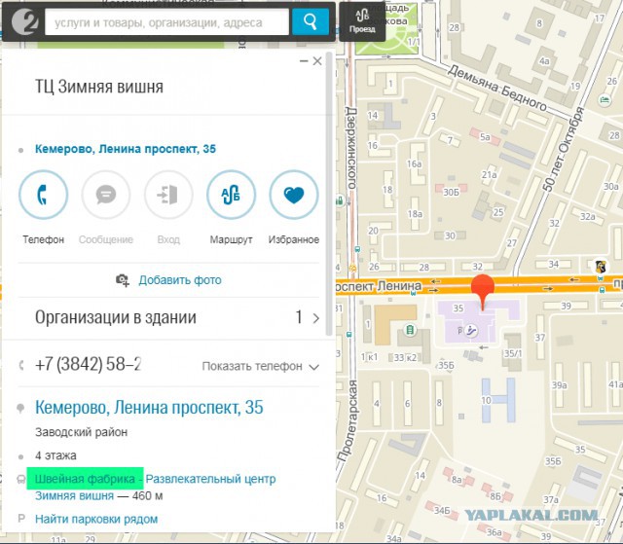The height and width of the screenshot is (544, 623).
Task: Click the ТЦ Зимняя вишня title
Action: pyautogui.click(x=99, y=87)
